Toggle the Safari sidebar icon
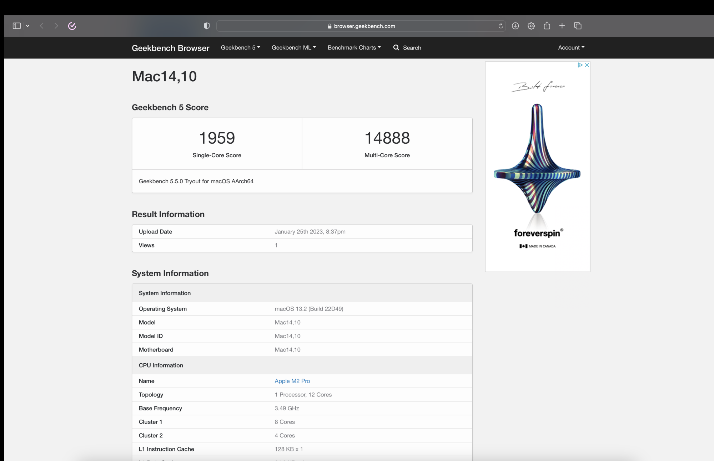 tap(16, 26)
